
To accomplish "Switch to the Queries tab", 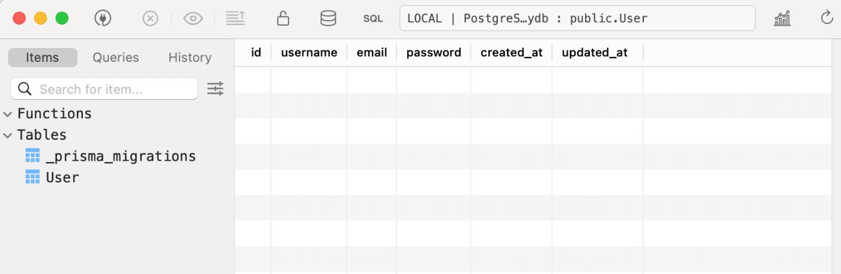I will (116, 58).
